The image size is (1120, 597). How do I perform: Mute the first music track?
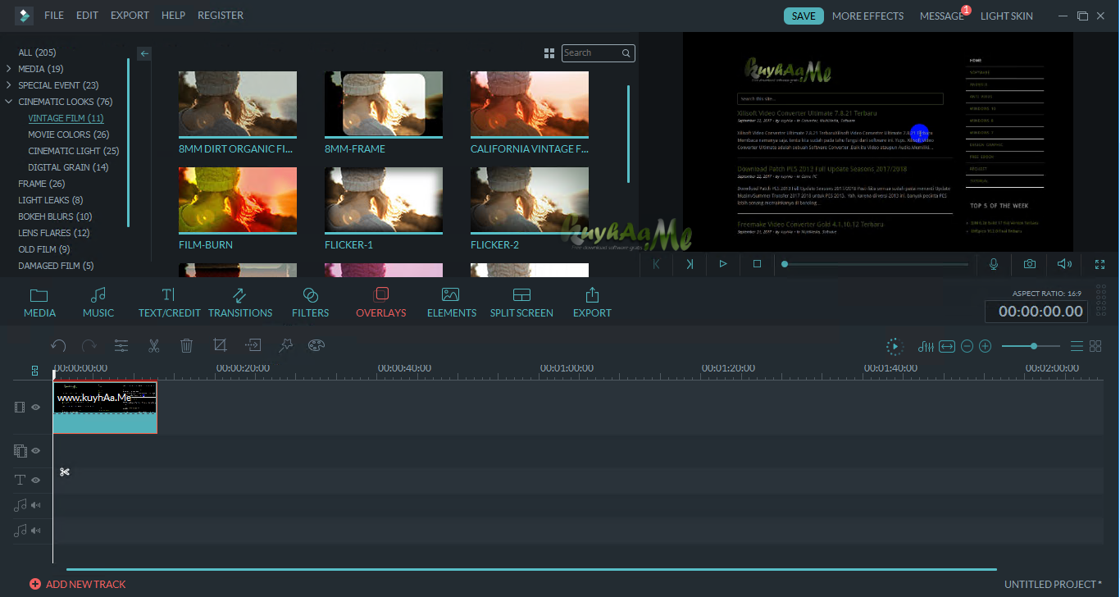point(36,505)
